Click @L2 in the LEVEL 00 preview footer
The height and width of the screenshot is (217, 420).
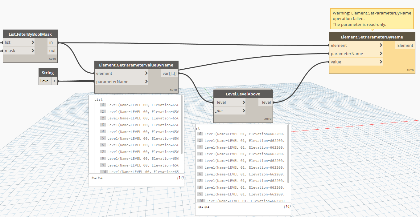[x=94, y=178]
